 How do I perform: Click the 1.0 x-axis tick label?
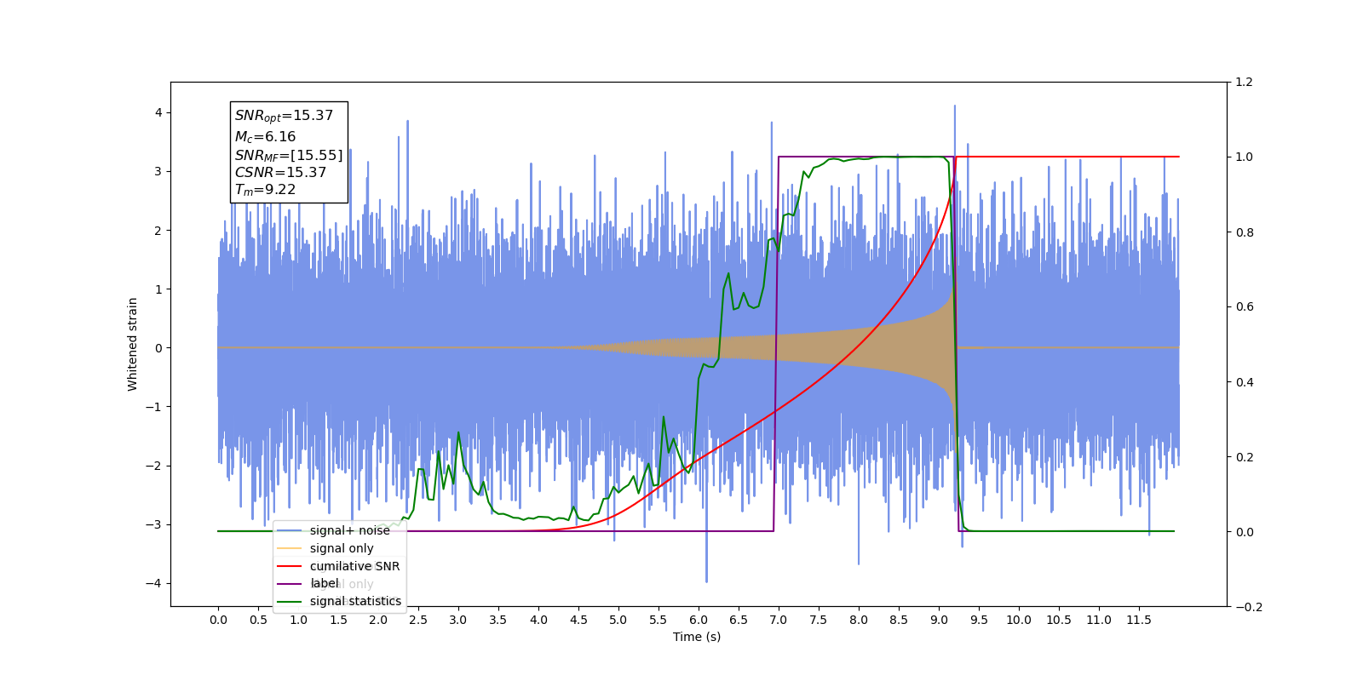coord(298,620)
